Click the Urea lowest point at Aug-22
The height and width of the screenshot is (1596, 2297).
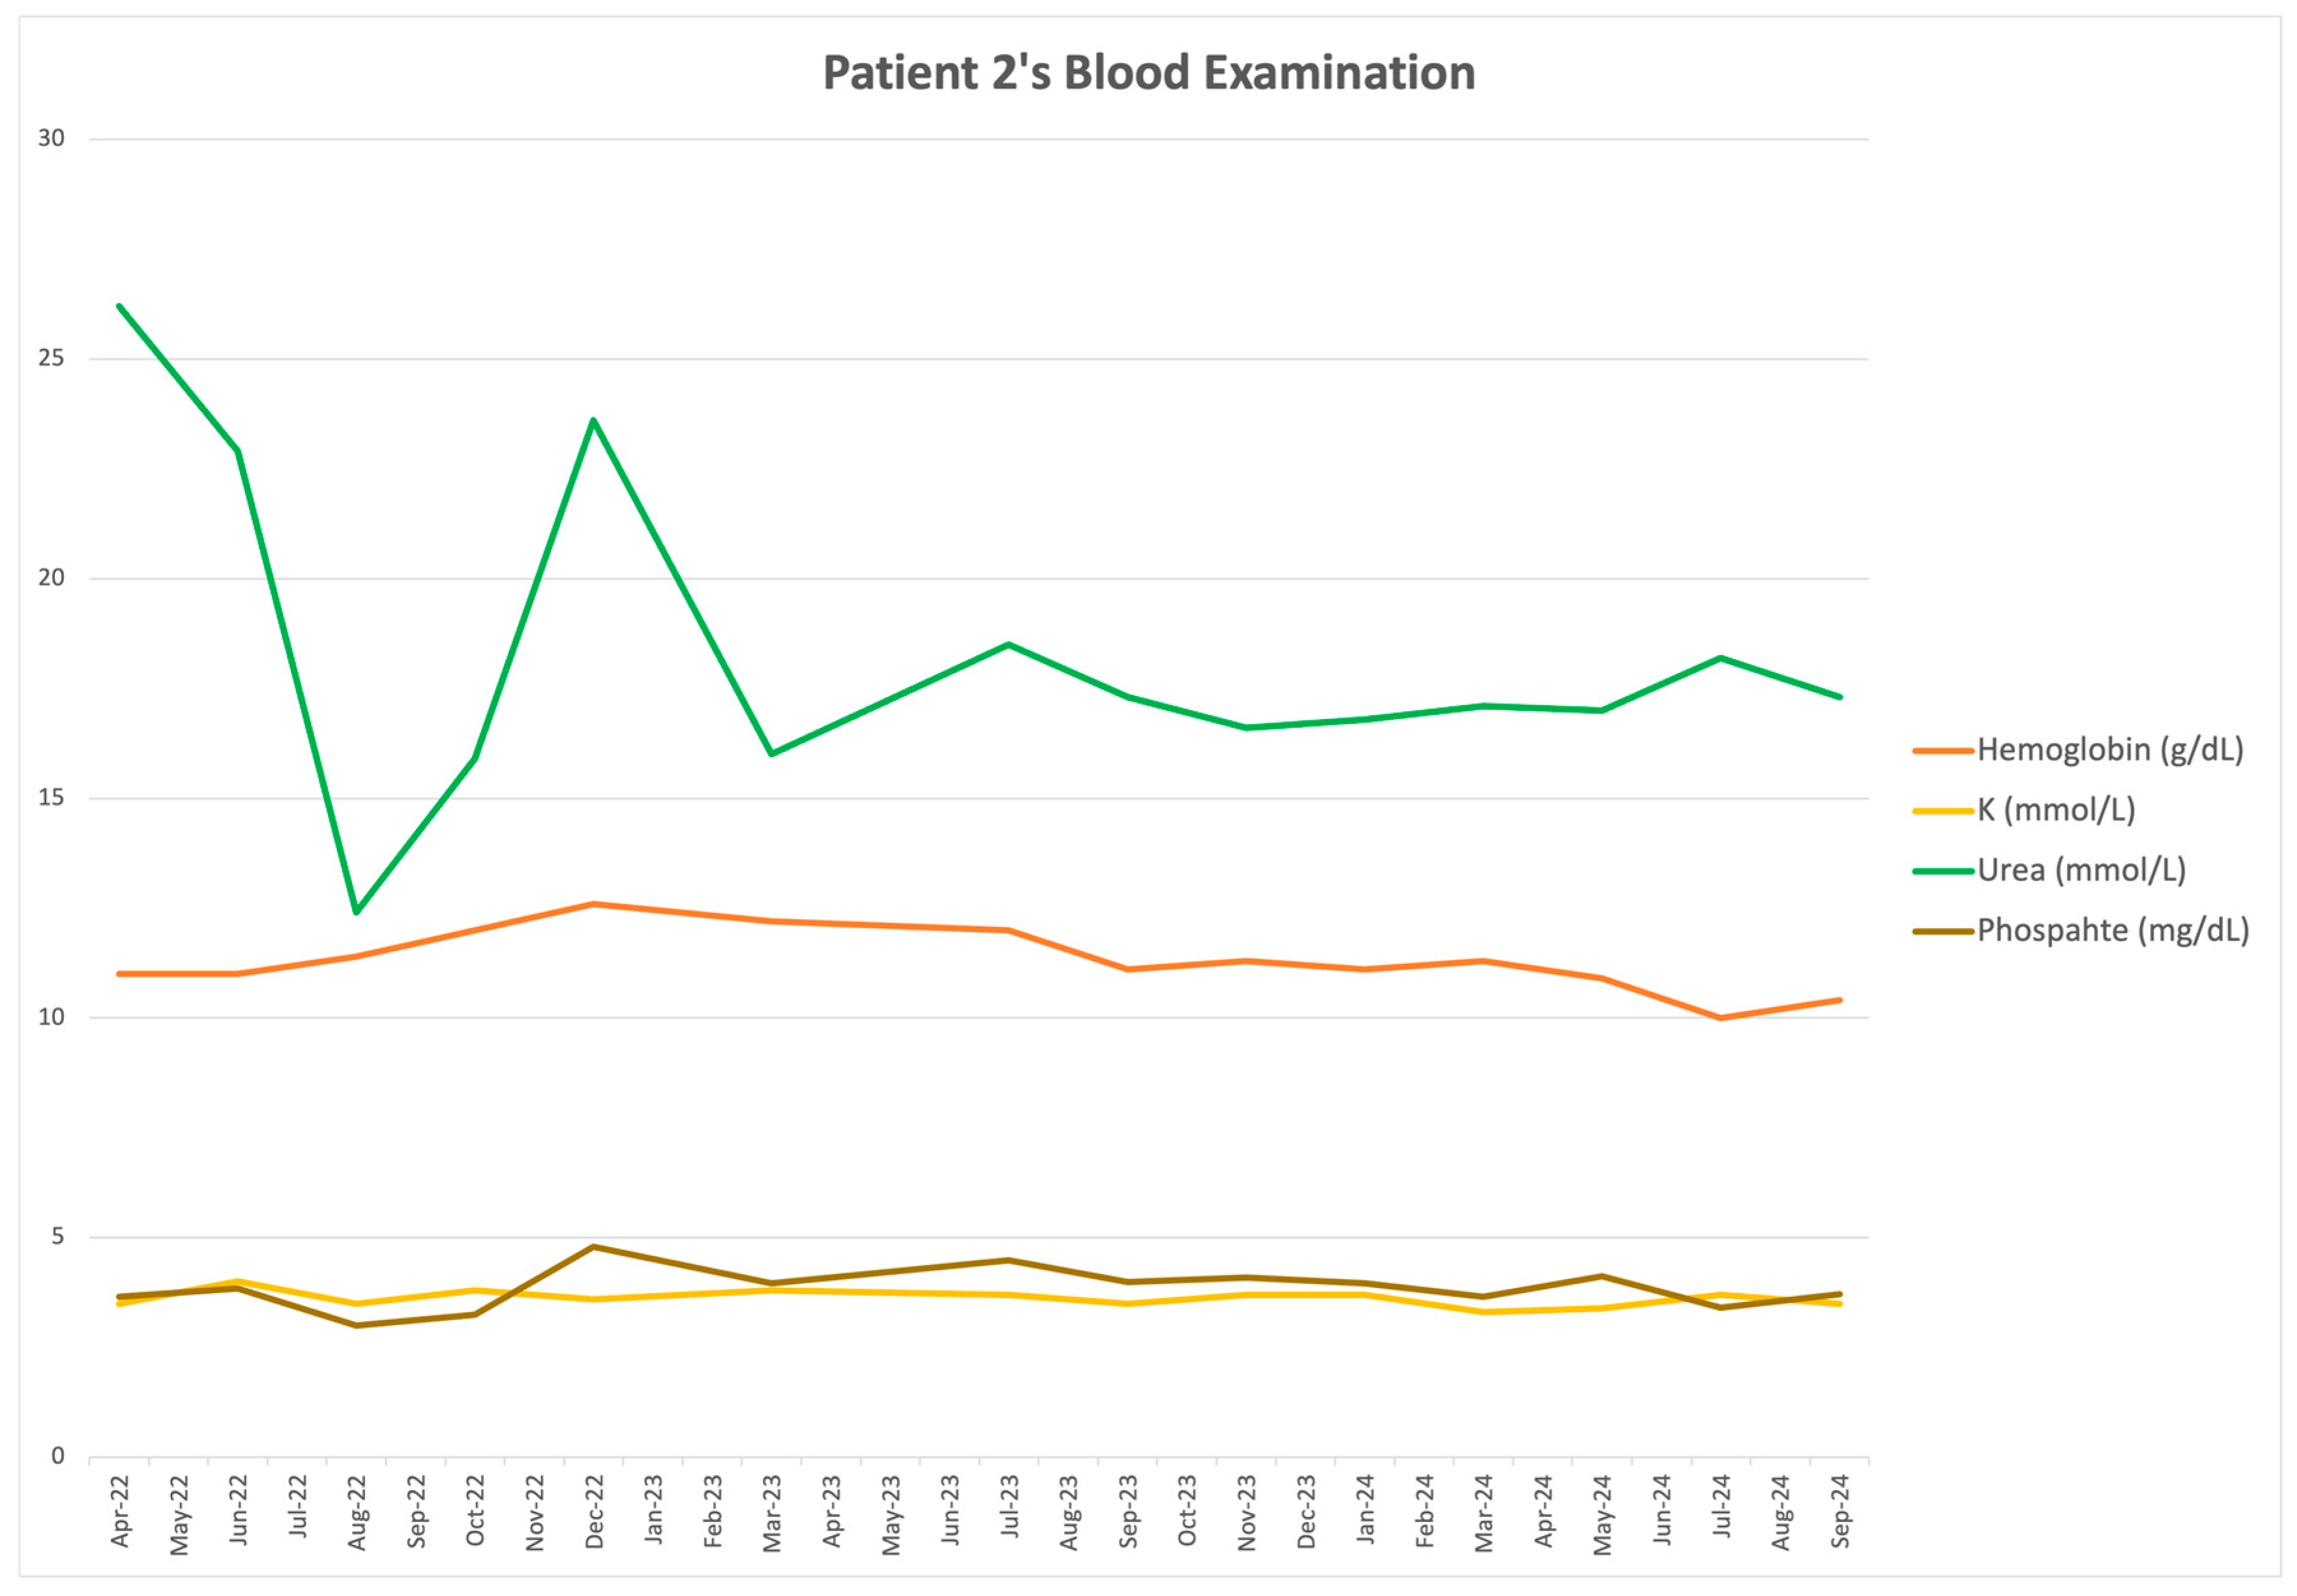click(356, 912)
